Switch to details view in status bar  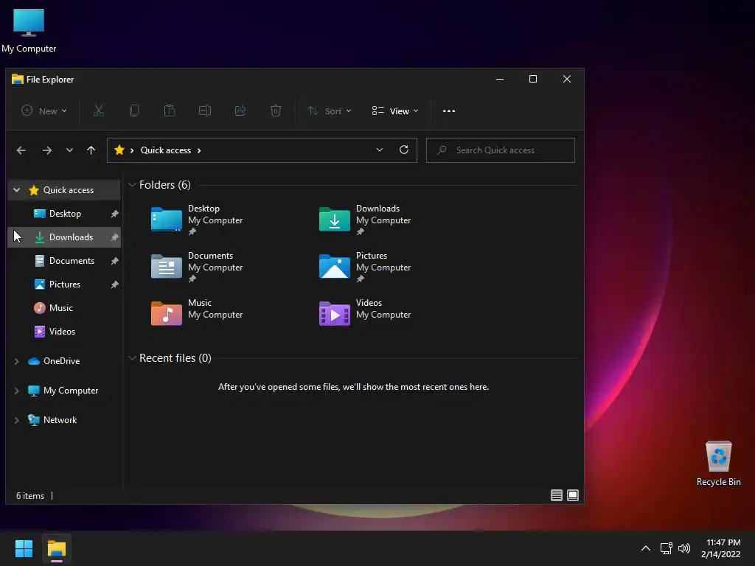557,495
